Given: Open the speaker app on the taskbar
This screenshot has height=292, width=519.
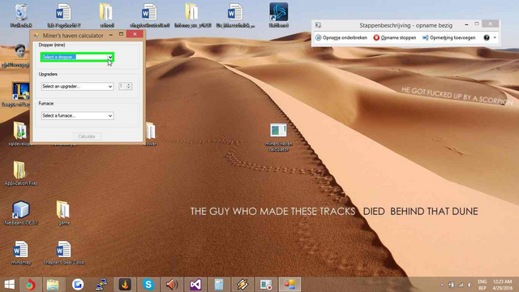Looking at the screenshot, I should click(172, 285).
